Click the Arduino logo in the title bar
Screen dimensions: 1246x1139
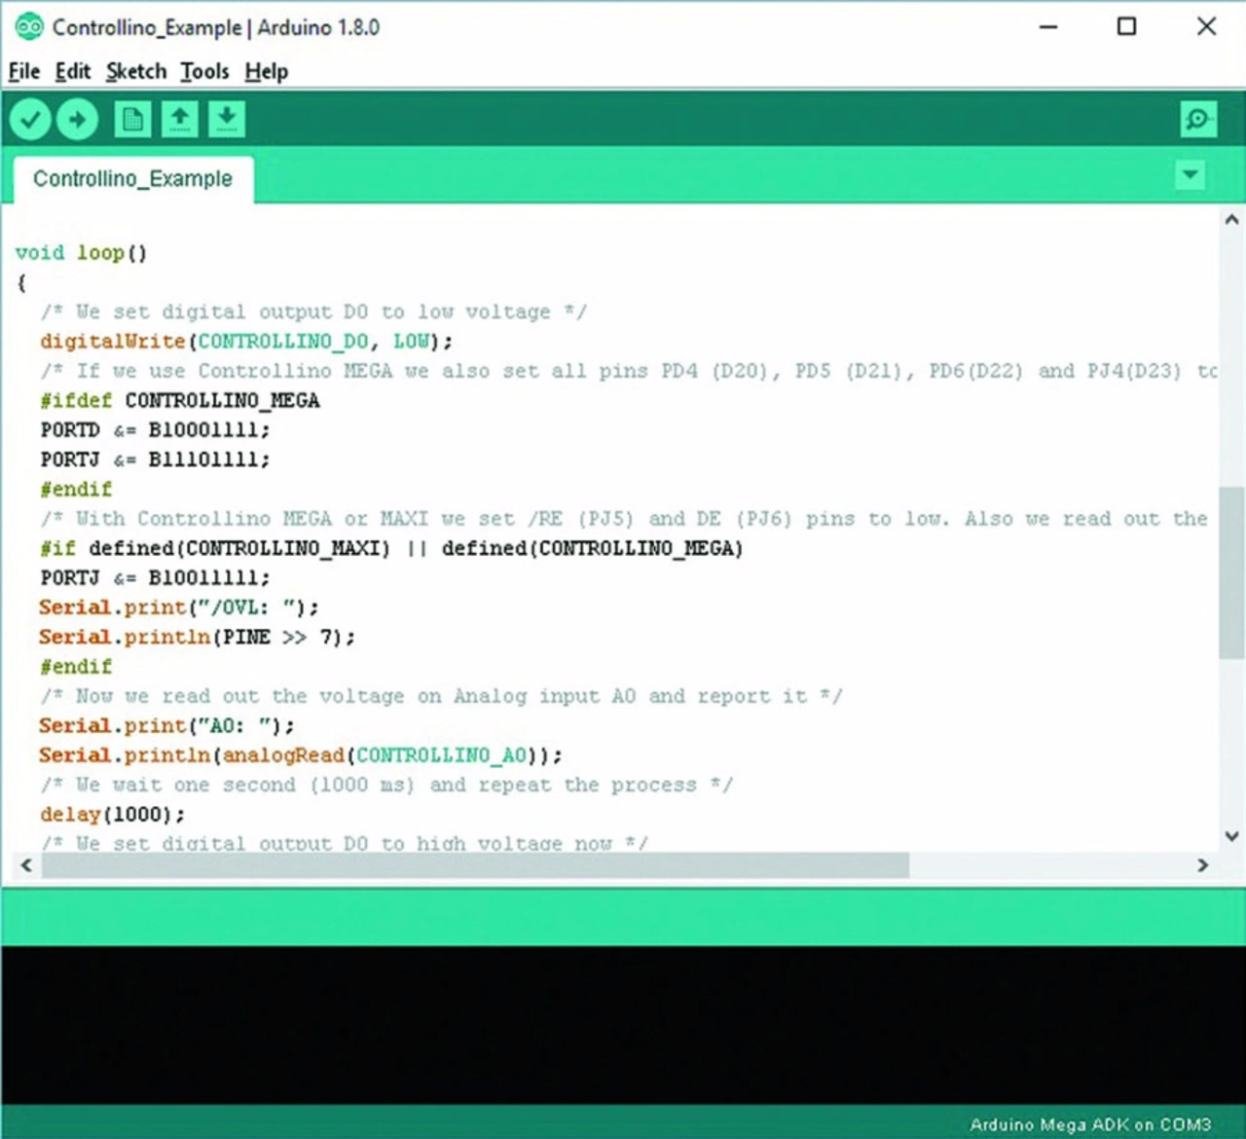[x=29, y=27]
